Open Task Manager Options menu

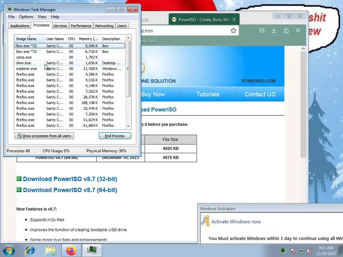26,17
